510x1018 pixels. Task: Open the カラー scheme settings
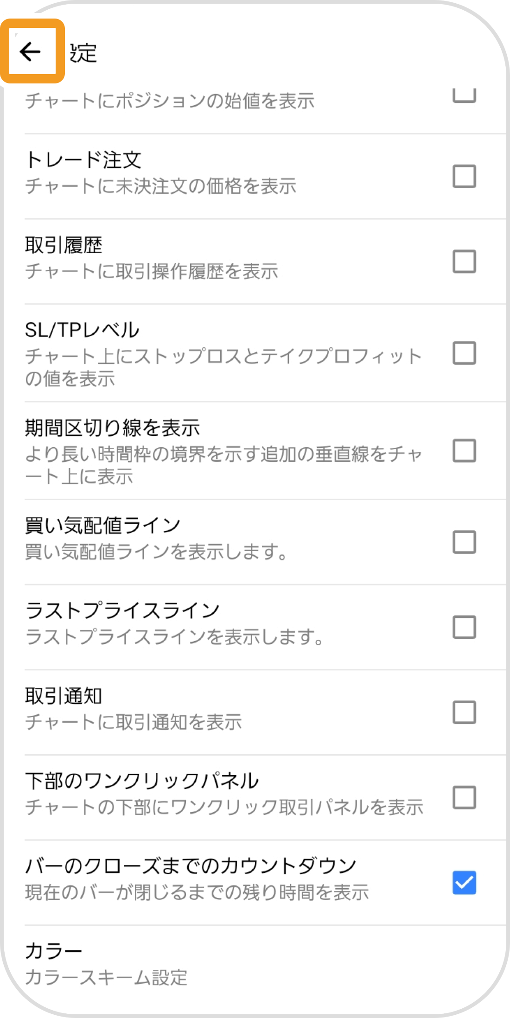(54, 951)
